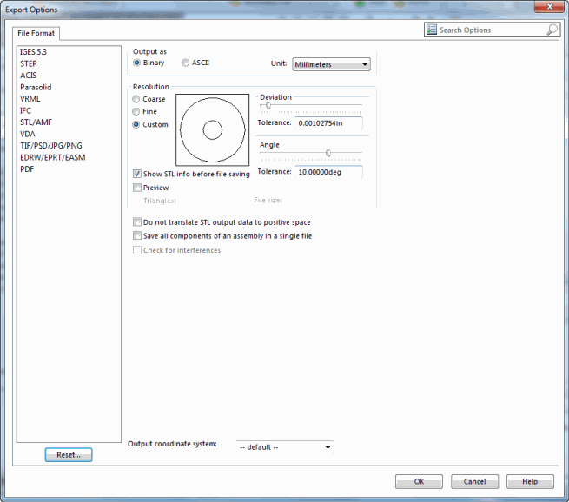Screen dimensions: 569x502
Task: Choose Custom resolution
Action: (136, 124)
